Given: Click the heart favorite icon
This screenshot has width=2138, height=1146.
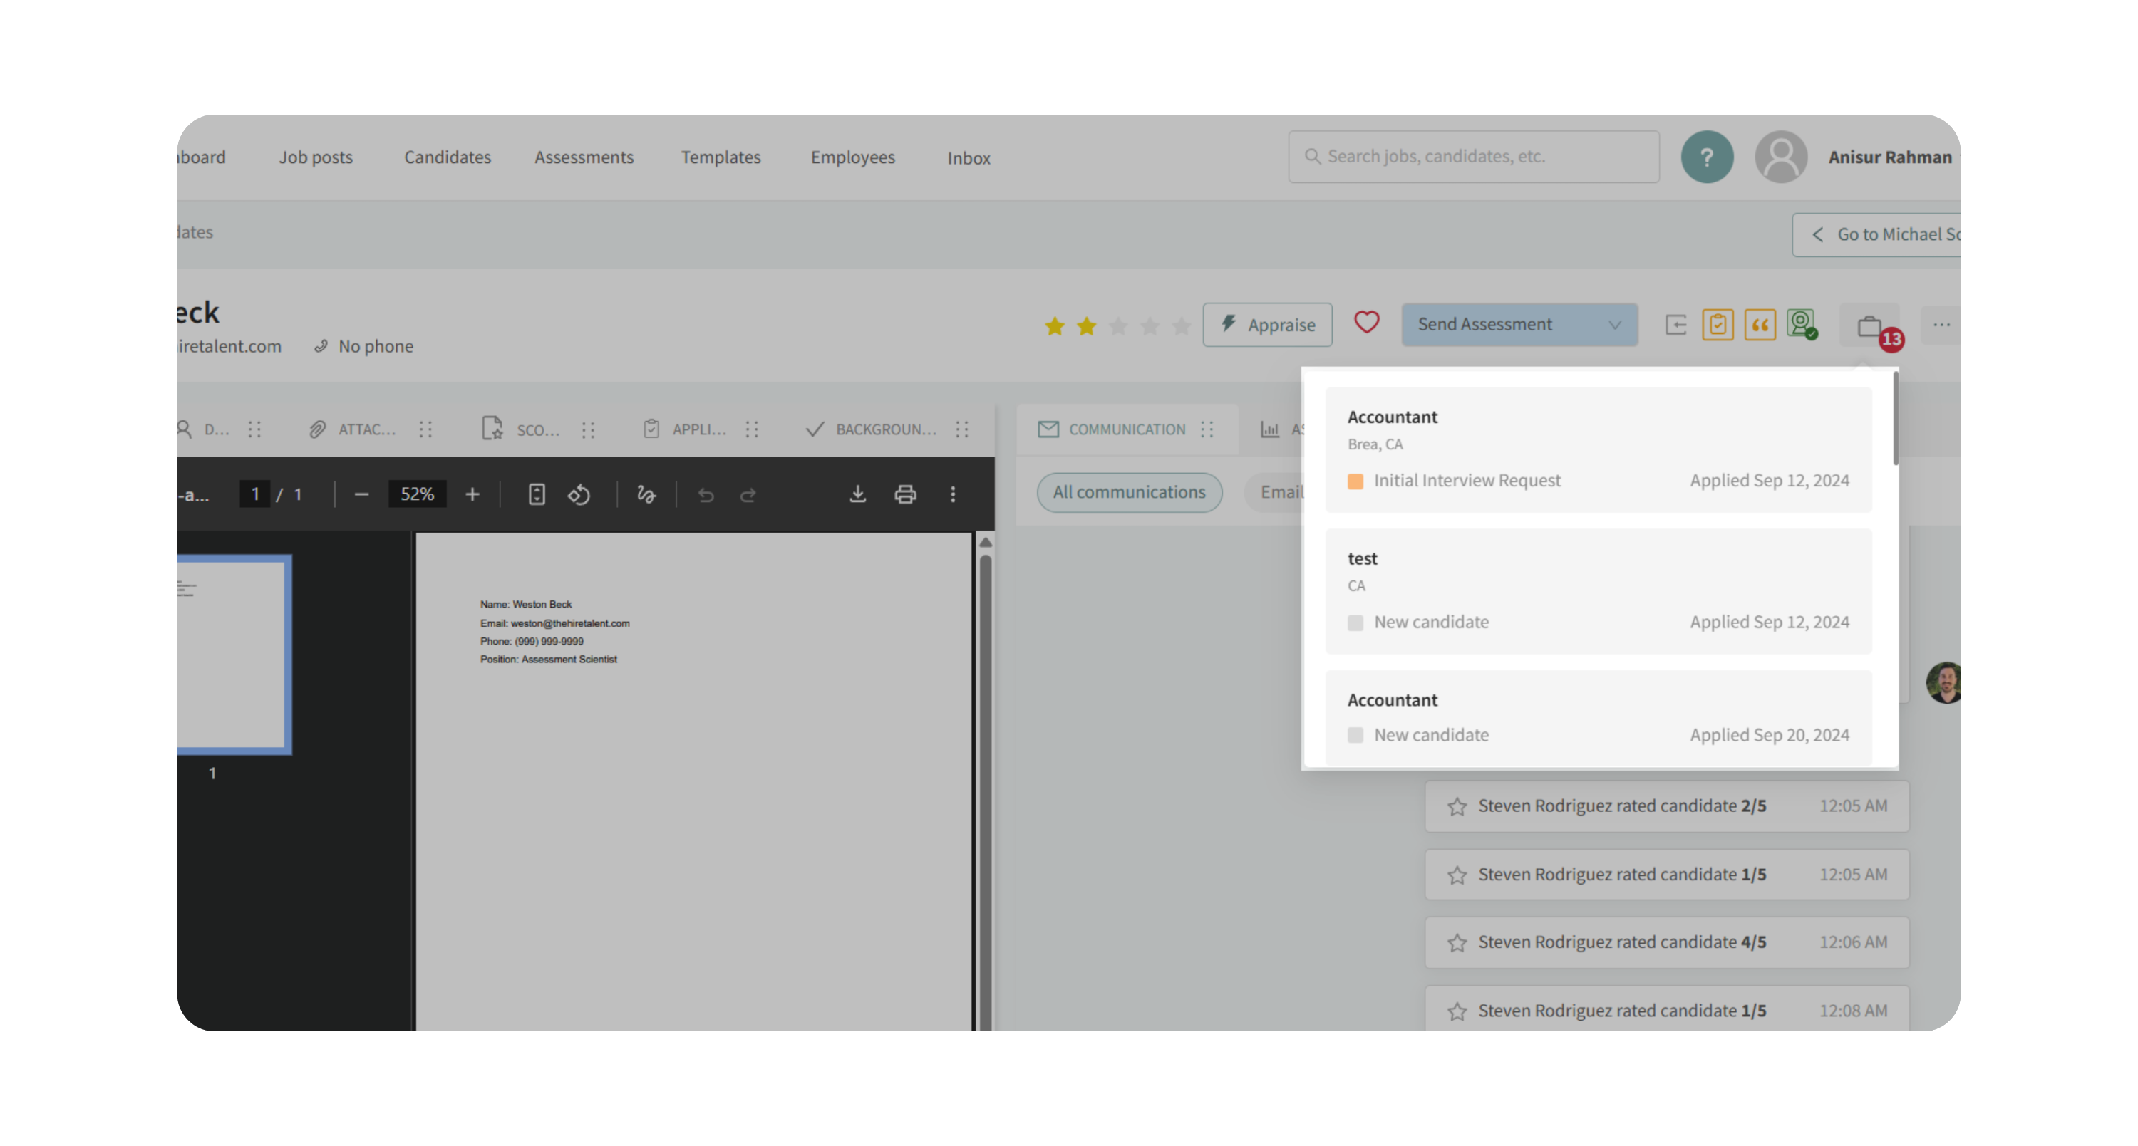Looking at the screenshot, I should (x=1366, y=323).
